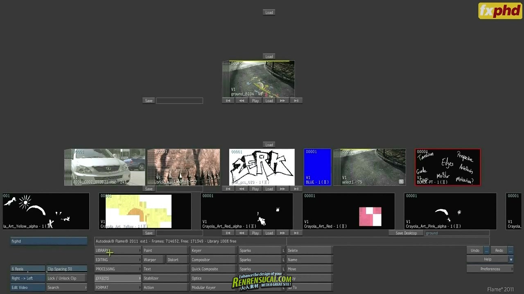
Task: Fast-forward the Crayola_Art reel
Action: click(282, 233)
